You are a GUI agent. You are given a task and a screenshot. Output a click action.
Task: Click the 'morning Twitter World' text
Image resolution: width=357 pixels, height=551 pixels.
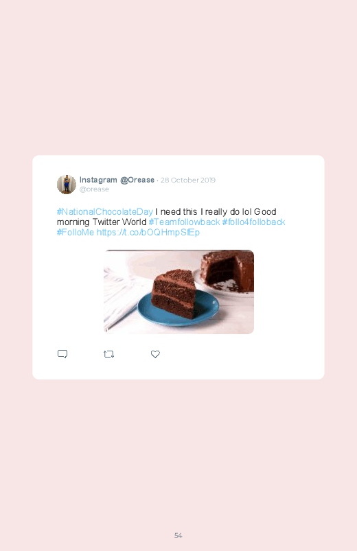click(x=102, y=222)
